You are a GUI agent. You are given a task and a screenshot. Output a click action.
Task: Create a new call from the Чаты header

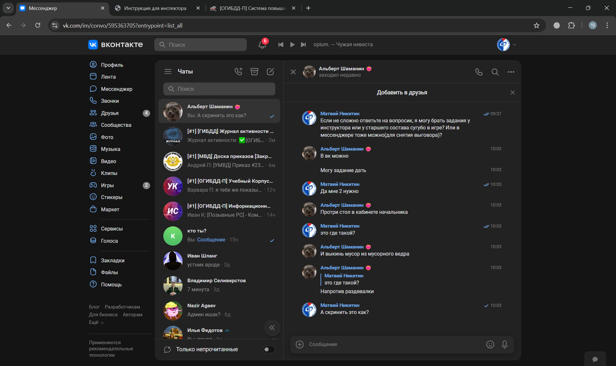click(x=238, y=71)
